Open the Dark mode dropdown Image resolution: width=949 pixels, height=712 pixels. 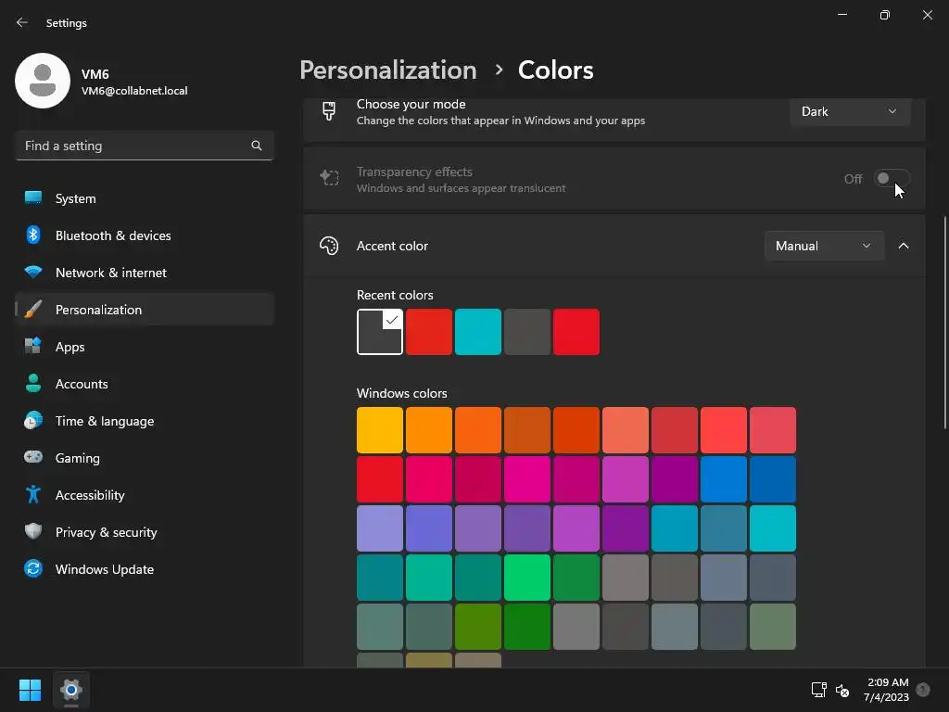tap(849, 111)
